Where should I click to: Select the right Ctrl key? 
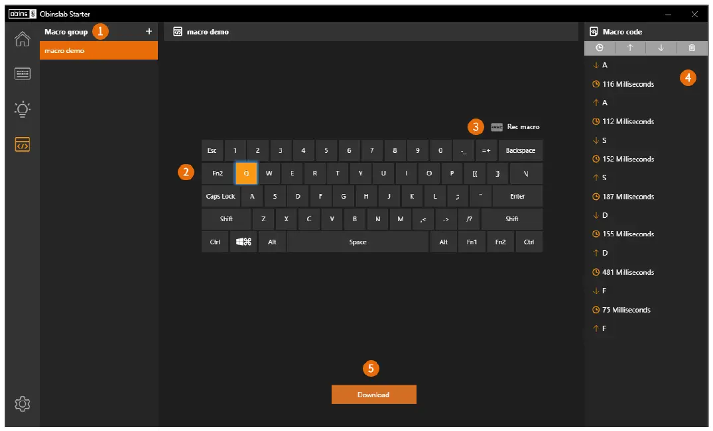click(x=529, y=242)
